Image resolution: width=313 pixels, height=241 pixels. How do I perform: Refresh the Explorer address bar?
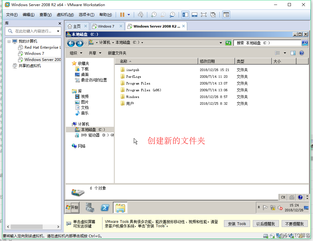point(228,43)
